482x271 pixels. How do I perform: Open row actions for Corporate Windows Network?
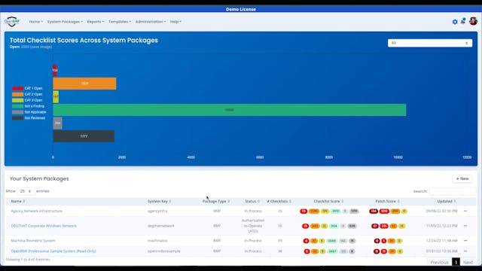point(465,226)
